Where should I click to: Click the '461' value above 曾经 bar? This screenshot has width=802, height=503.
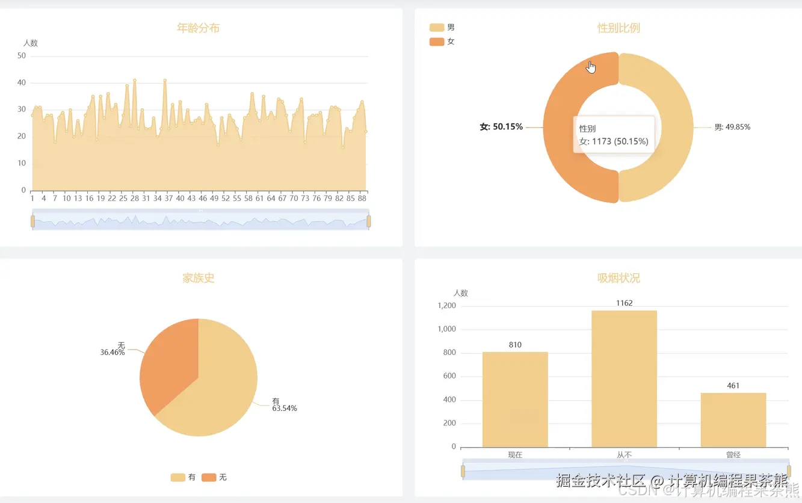(733, 386)
